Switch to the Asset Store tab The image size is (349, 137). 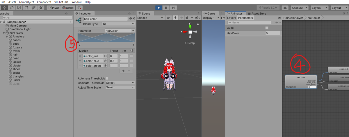257,13
